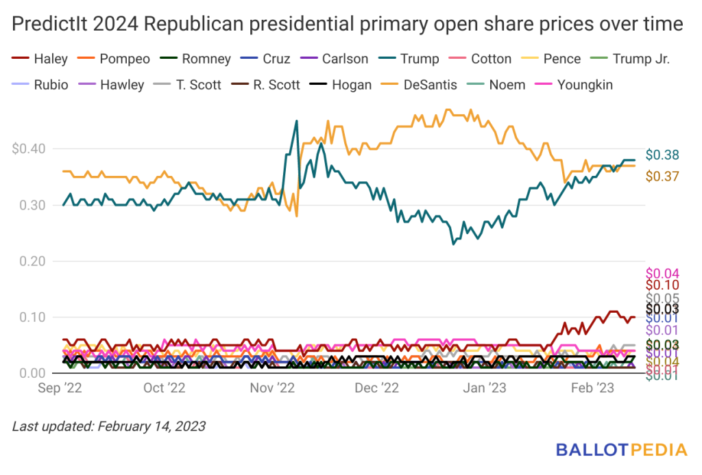Click the Cotton legend label

click(480, 59)
